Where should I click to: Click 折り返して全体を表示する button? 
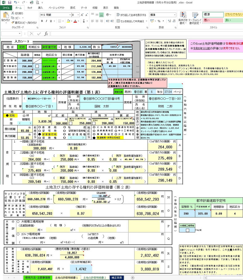point(131,15)
